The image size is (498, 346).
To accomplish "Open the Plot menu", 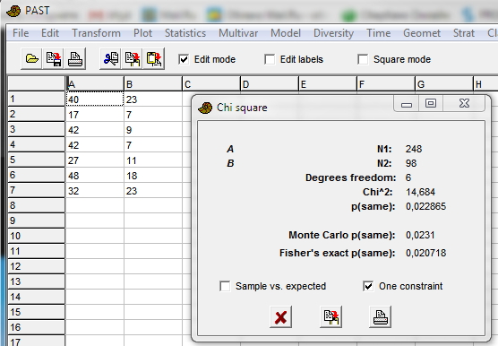I will (142, 33).
